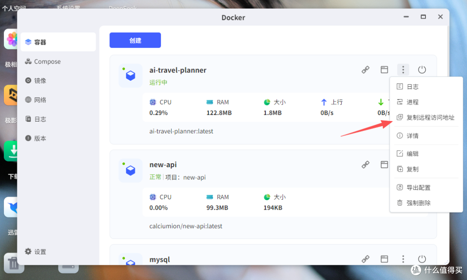Click the 运行中 status of ai-travel-planner
The image size is (467, 280).
[158, 83]
